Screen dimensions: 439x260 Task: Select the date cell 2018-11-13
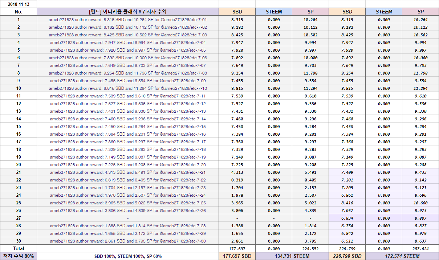[x=18, y=4]
